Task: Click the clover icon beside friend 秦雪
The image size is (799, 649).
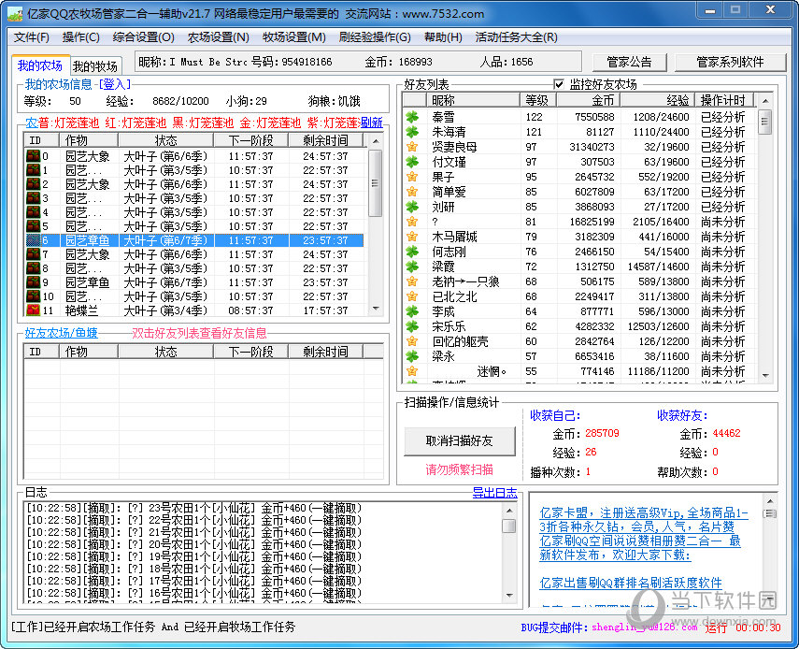Action: pyautogui.click(x=412, y=117)
